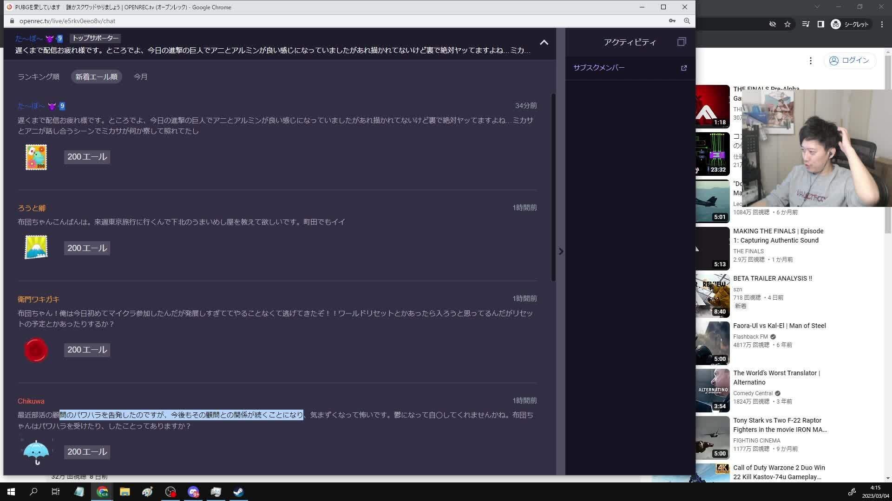Switch to the ランキング順 tab
This screenshot has height=501, width=892.
click(x=39, y=77)
